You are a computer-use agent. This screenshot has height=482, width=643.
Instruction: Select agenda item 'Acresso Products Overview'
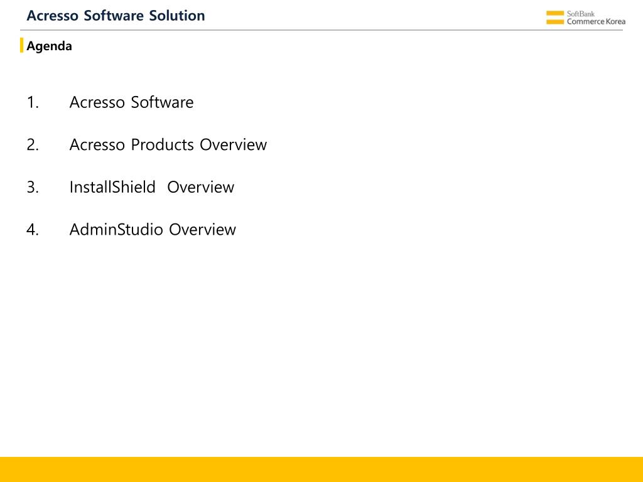(x=168, y=145)
